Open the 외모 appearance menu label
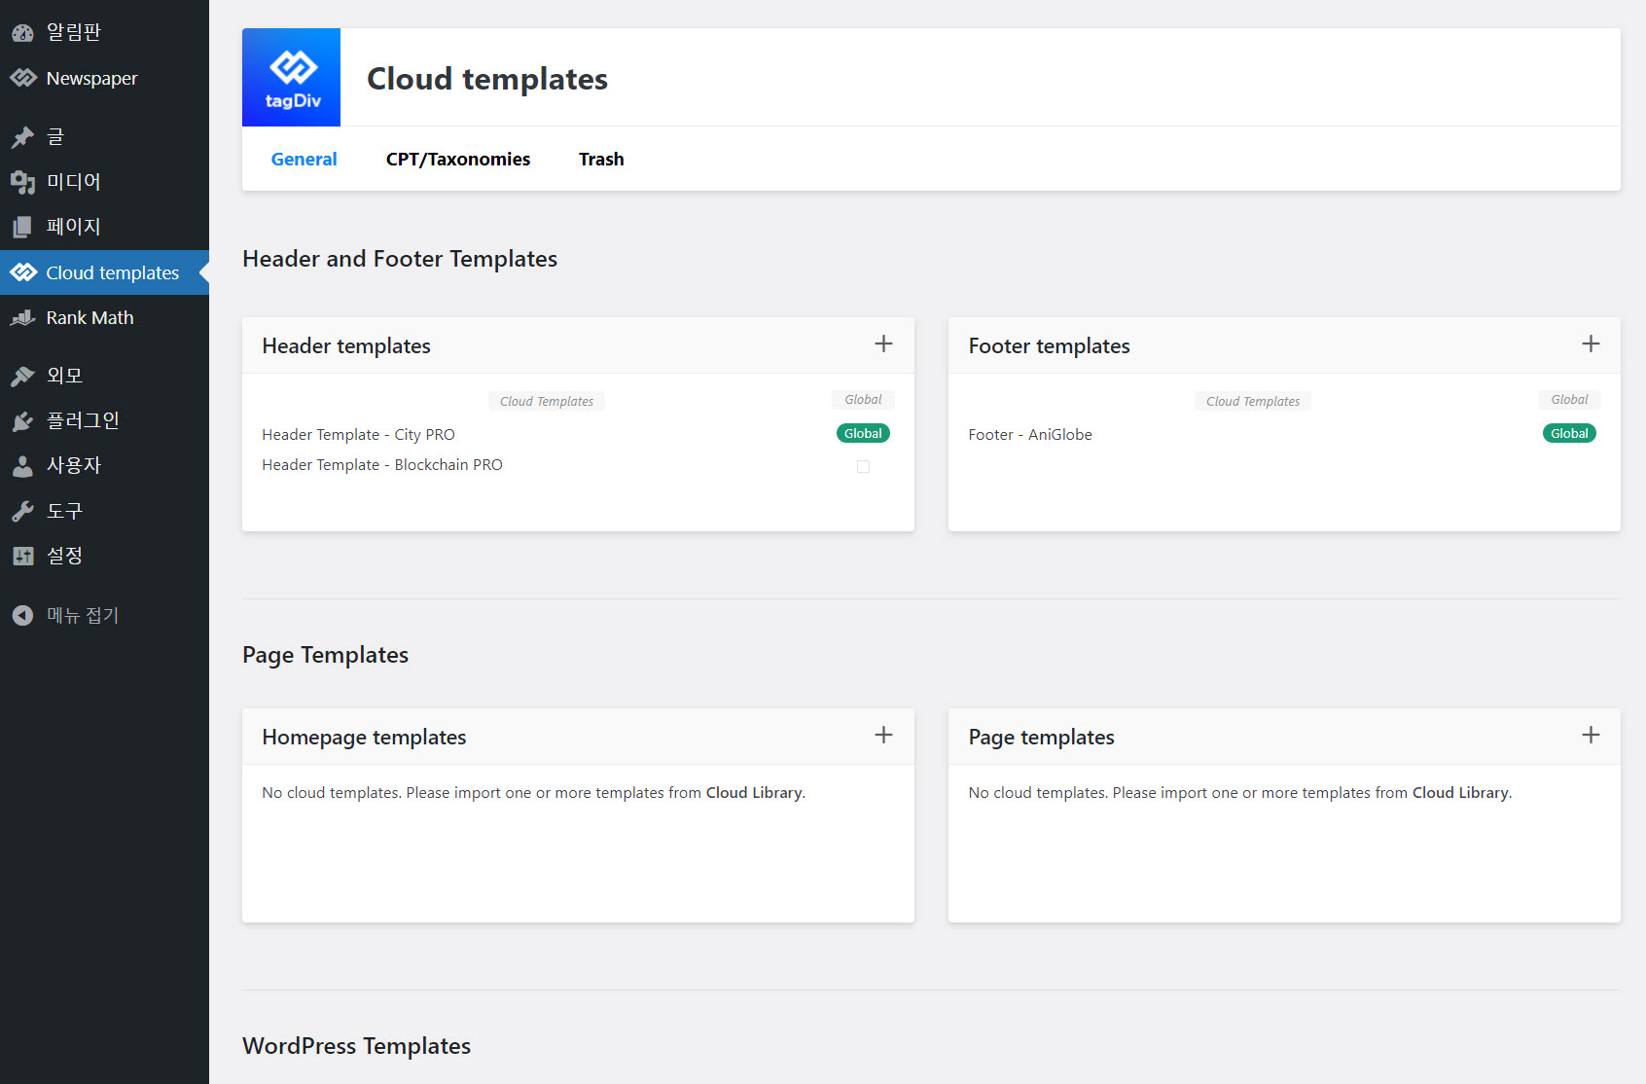The height and width of the screenshot is (1084, 1646). (x=65, y=376)
